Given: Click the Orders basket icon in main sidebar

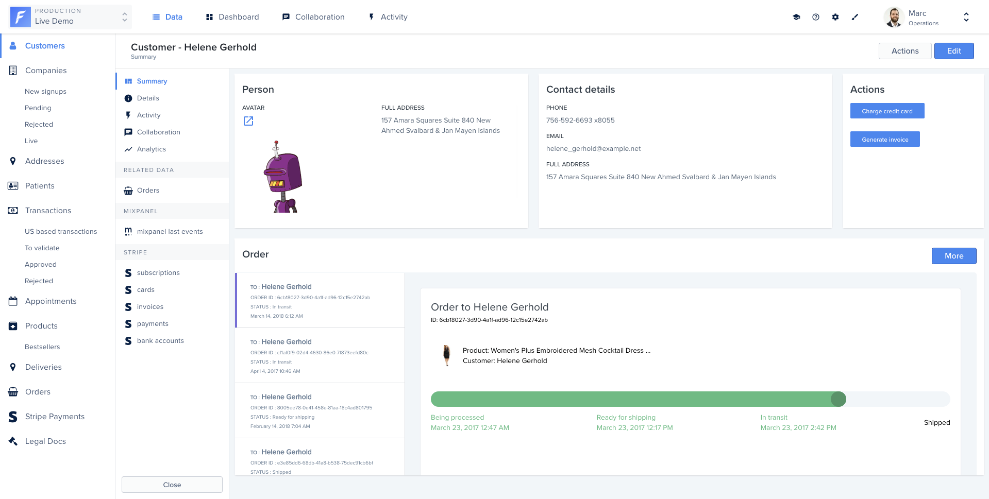Looking at the screenshot, I should (13, 392).
